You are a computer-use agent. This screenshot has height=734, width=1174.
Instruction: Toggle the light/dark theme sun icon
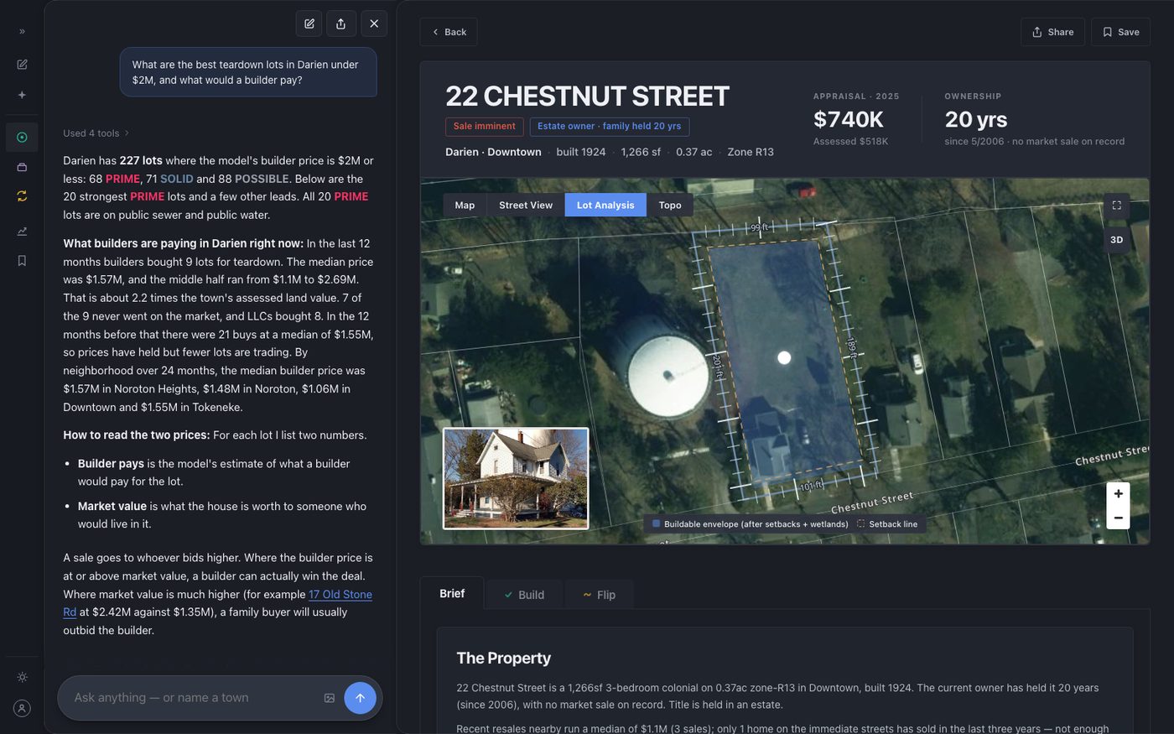click(x=22, y=677)
